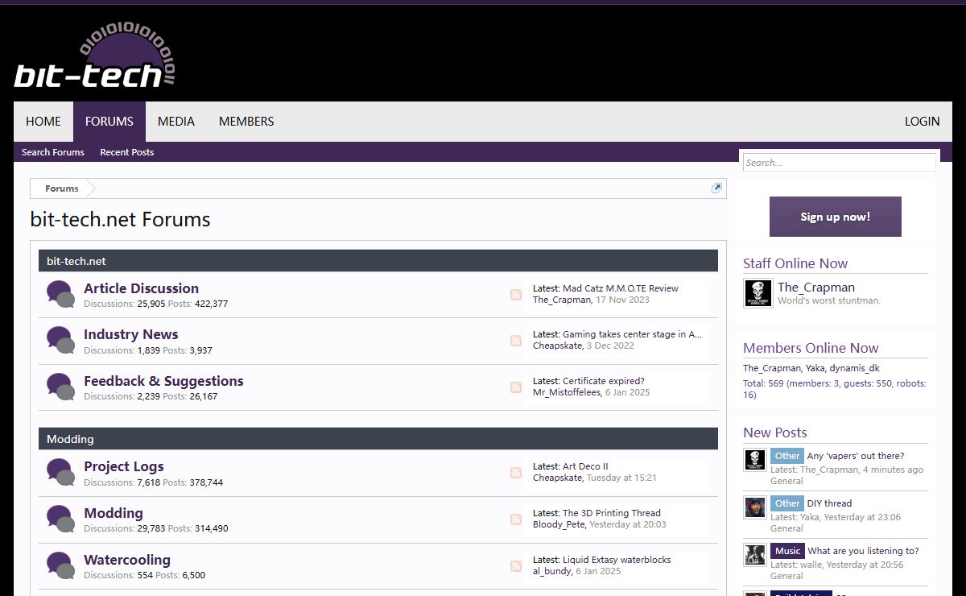
Task: Select the FORUMS tab
Action: click(109, 122)
